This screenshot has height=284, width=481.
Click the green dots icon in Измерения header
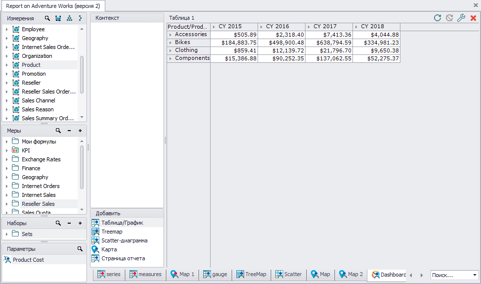coord(80,18)
